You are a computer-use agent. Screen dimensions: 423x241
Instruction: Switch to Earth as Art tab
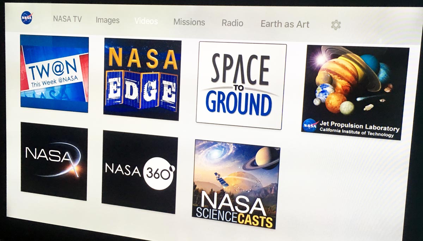pos(285,24)
